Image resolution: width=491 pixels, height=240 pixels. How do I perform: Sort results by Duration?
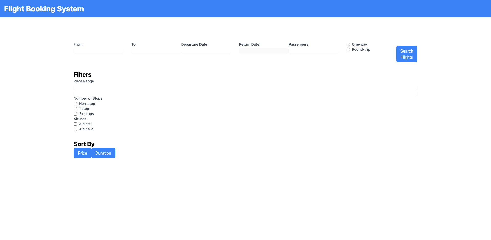[x=103, y=153]
